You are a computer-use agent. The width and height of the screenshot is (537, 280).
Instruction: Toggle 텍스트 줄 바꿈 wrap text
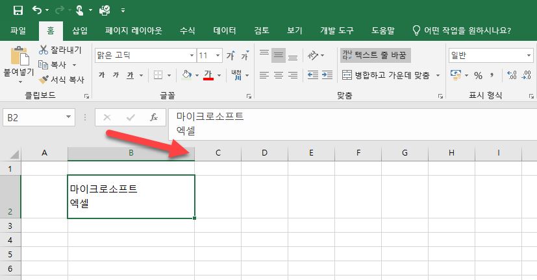coord(375,55)
